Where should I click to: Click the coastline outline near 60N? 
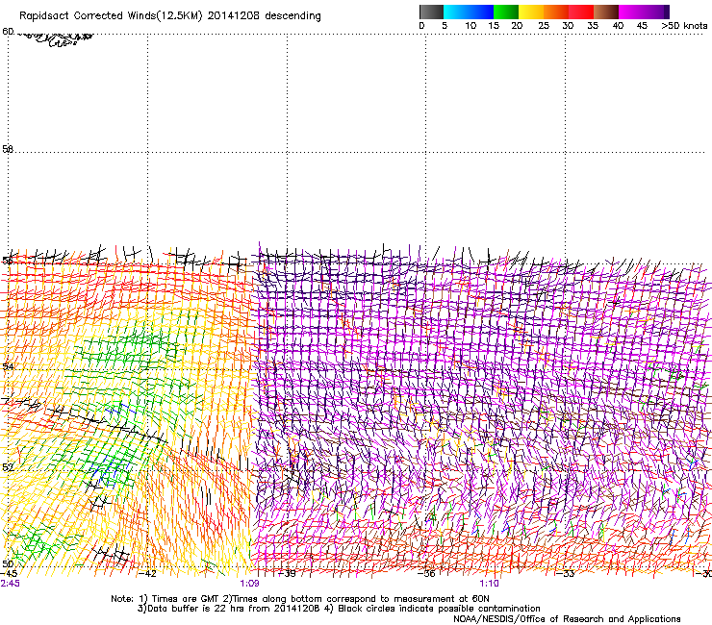[57, 39]
